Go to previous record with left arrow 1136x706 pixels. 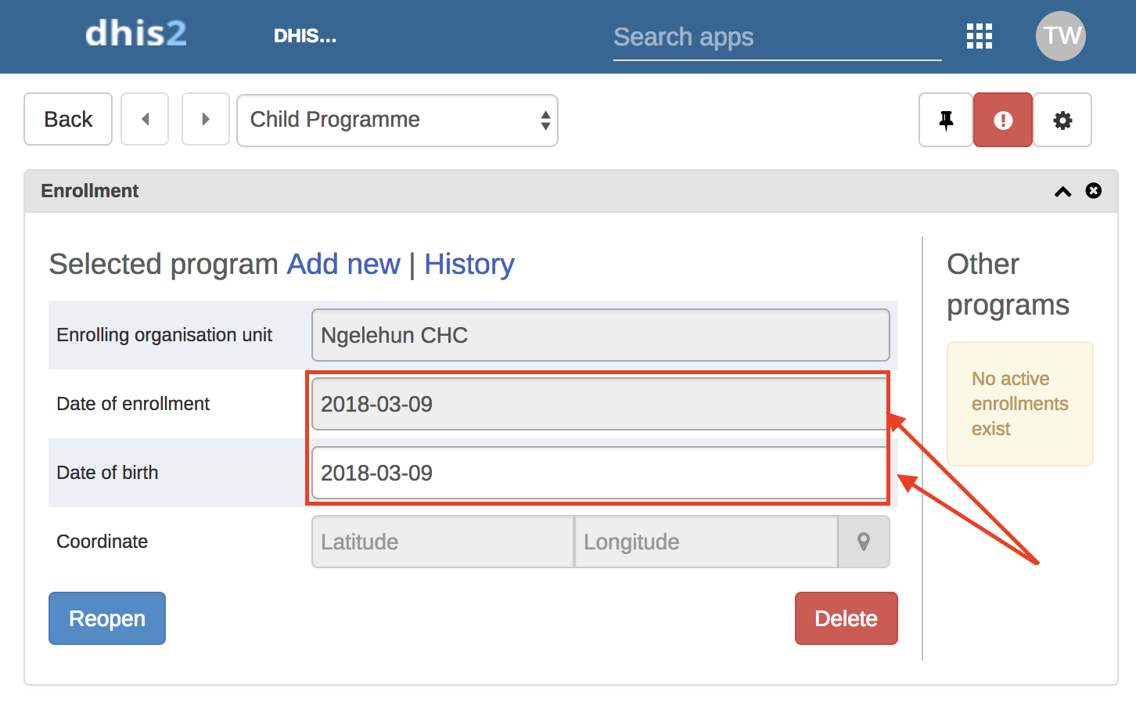click(x=145, y=119)
